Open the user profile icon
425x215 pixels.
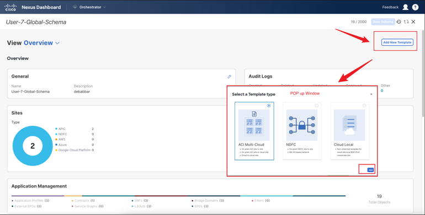pos(405,7)
